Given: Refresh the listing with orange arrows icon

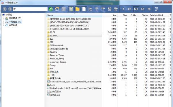Looking at the screenshot, I should [x=57, y=9].
